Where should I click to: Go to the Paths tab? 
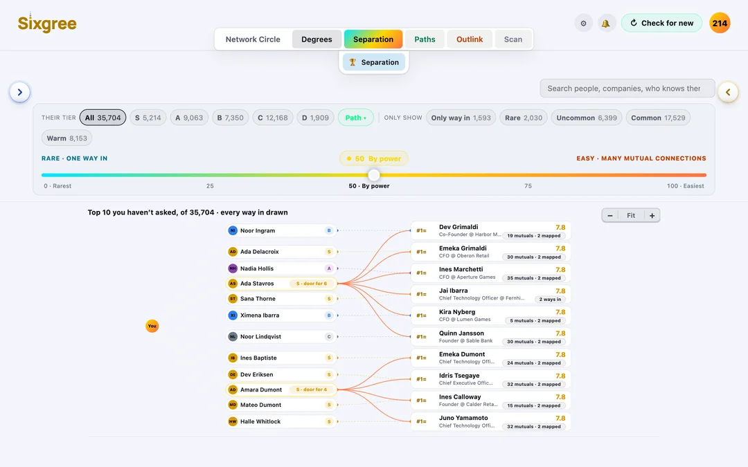click(425, 39)
